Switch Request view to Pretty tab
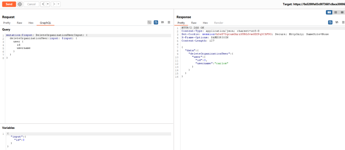The width and height of the screenshot is (345, 150). [7, 23]
